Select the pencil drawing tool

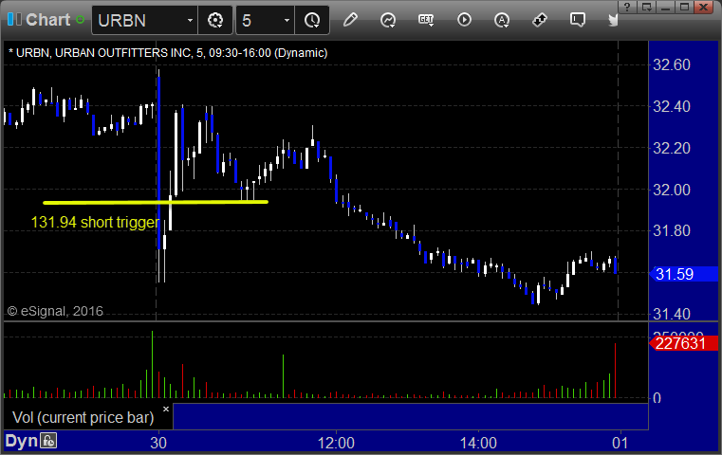click(350, 20)
